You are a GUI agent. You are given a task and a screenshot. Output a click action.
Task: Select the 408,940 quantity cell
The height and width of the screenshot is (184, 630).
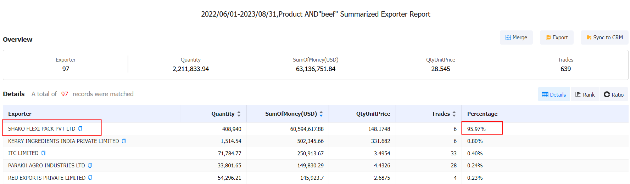click(232, 129)
